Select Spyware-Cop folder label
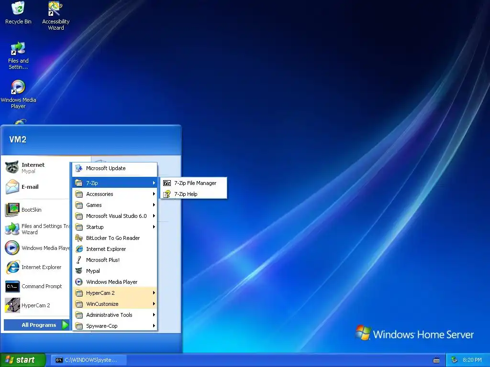Screen dimensions: 490x367 coord(101,326)
